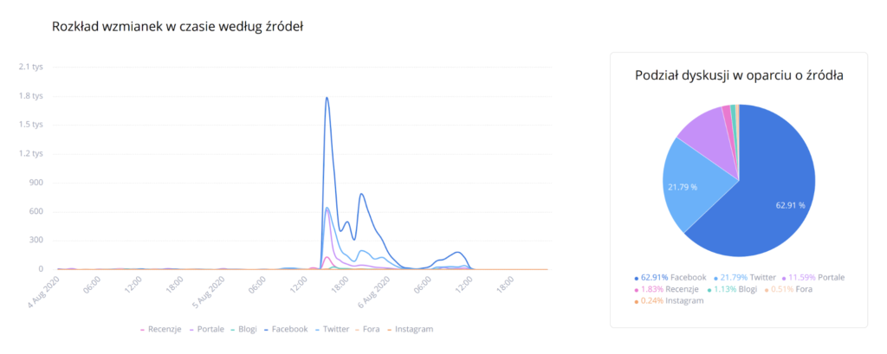Toggle Recenzje series in line chart legend
This screenshot has width=887, height=354.
[161, 329]
